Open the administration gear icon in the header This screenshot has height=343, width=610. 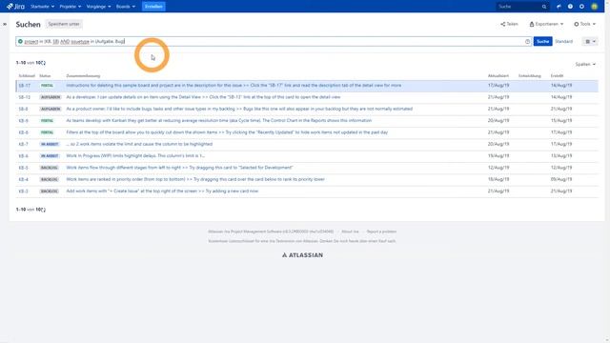(x=581, y=7)
